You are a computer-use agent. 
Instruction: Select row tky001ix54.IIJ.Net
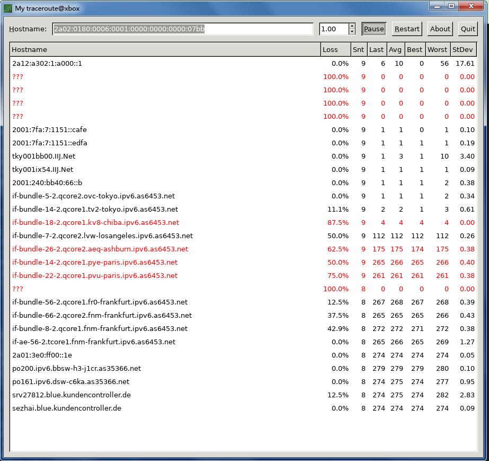(x=244, y=170)
